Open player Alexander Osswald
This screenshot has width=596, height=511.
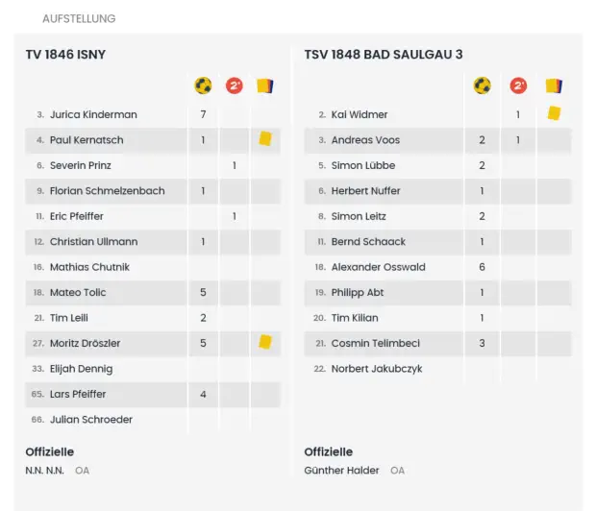378,267
